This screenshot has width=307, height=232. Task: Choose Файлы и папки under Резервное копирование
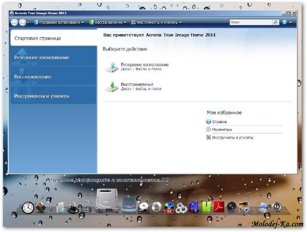[x=149, y=69]
